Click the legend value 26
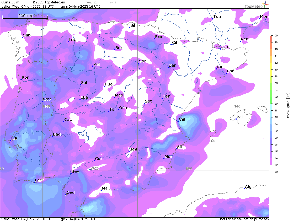Screen dimensions: 293x221 (x=276, y=117)
